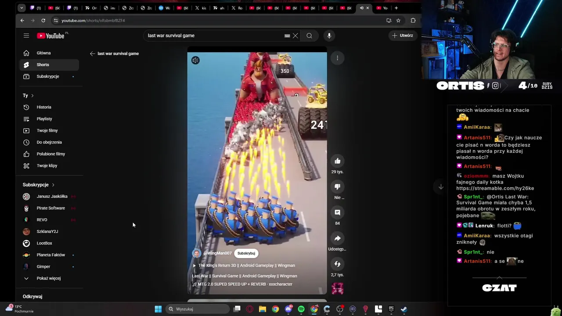Open the three-dot more options on Short

tap(337, 58)
